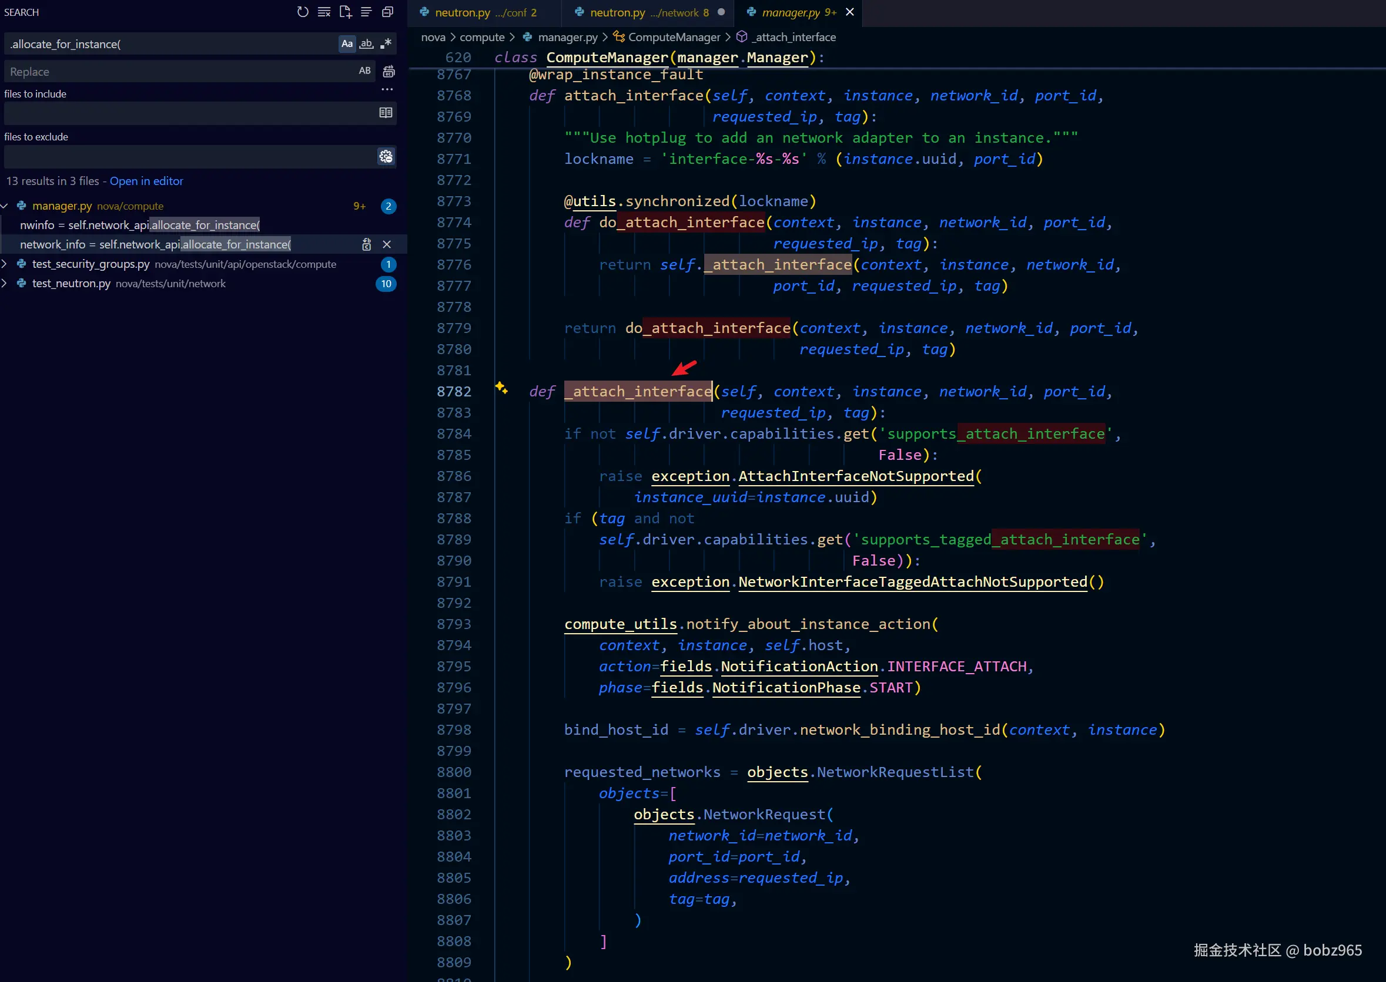The width and height of the screenshot is (1386, 982).
Task: Toggle Use Regular Expression option
Action: coord(386,43)
